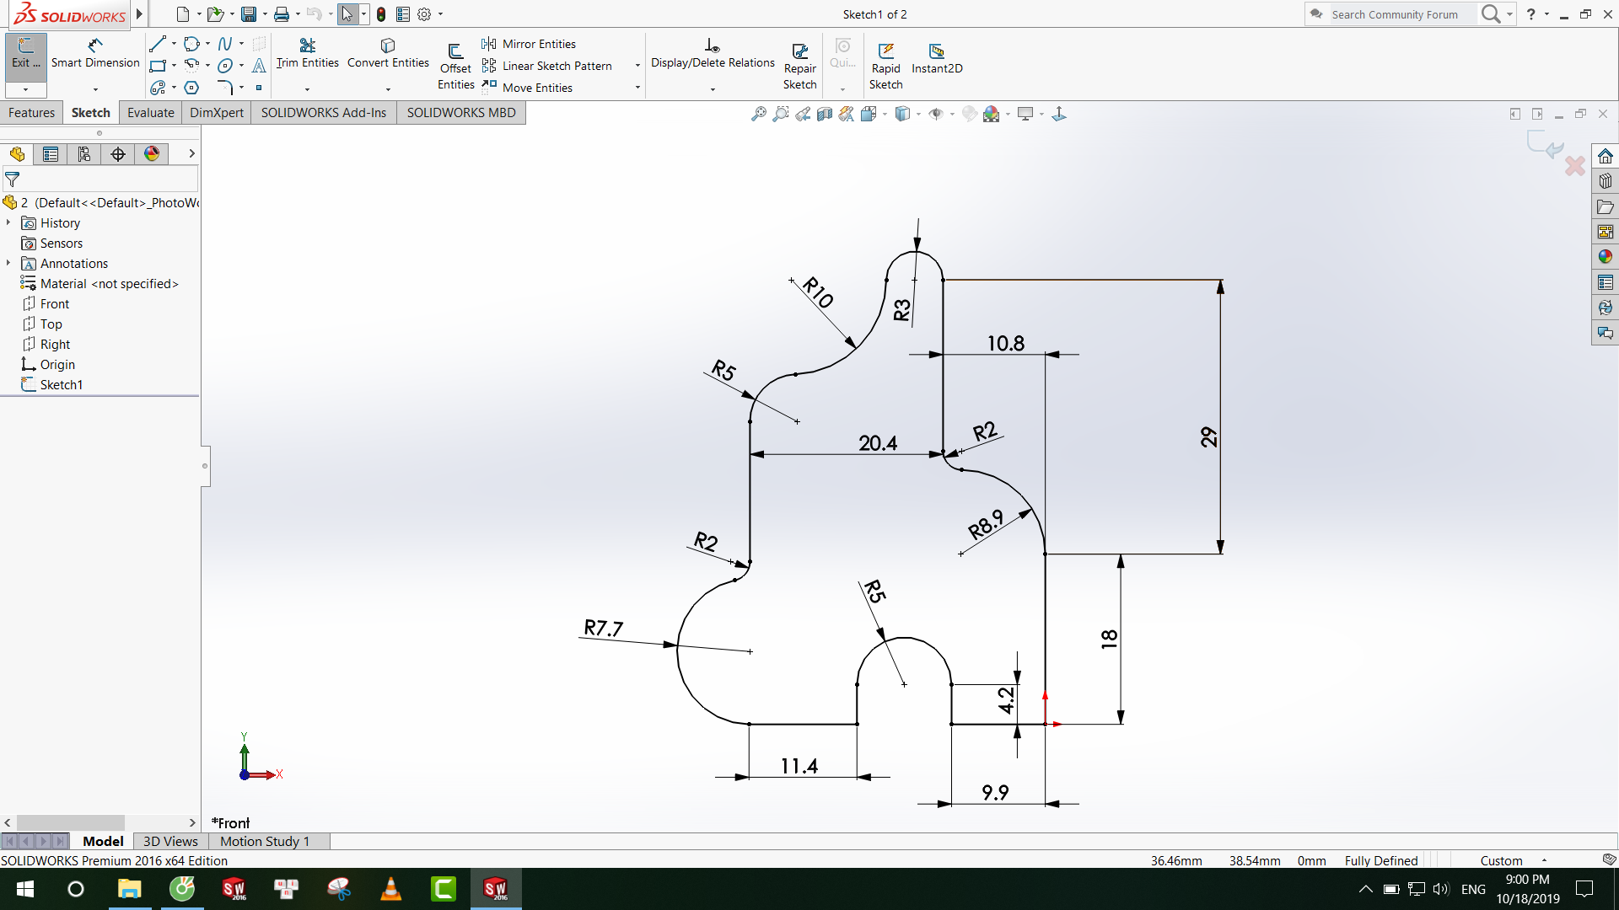Click the Zoom to Area icon
1619x910 pixels.
coord(781,114)
